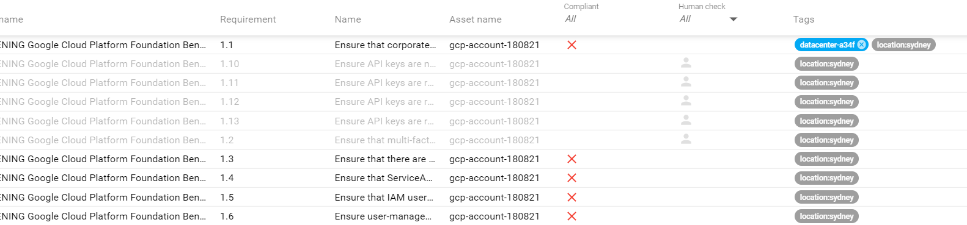Click the human check person icon in row 1.11
The width and height of the screenshot is (967, 225).
point(686,82)
